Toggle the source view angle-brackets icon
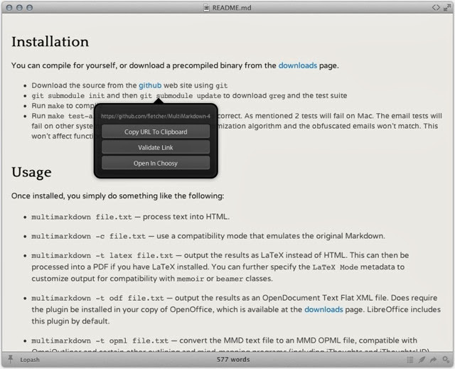This screenshot has width=455, height=369. coord(436,8)
